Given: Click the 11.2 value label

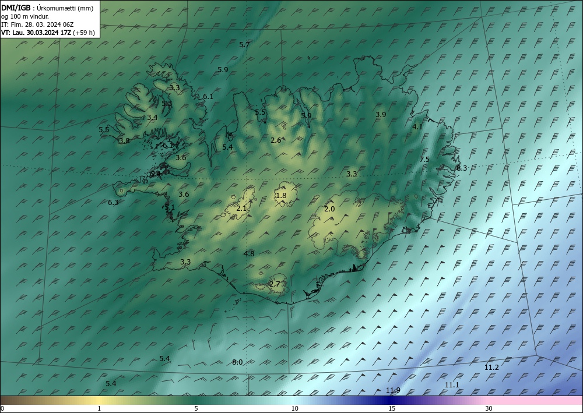Looking at the screenshot, I should tap(491, 368).
